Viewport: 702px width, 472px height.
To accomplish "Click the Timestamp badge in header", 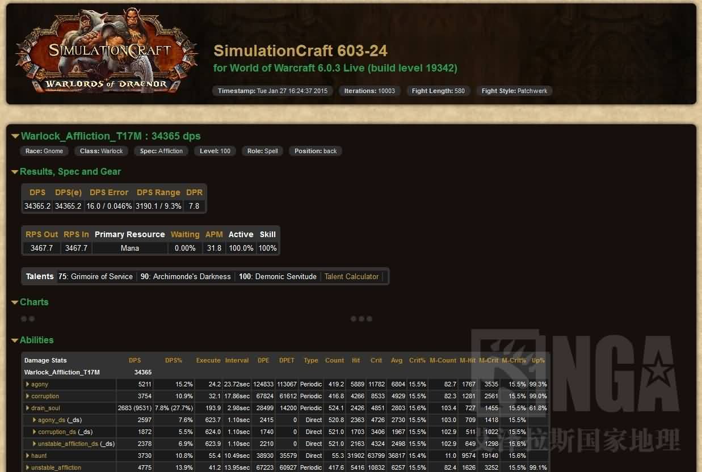I will [272, 91].
